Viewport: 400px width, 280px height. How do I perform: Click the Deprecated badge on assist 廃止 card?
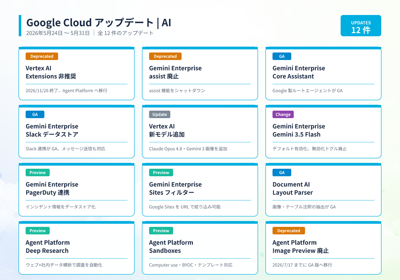pos(165,56)
